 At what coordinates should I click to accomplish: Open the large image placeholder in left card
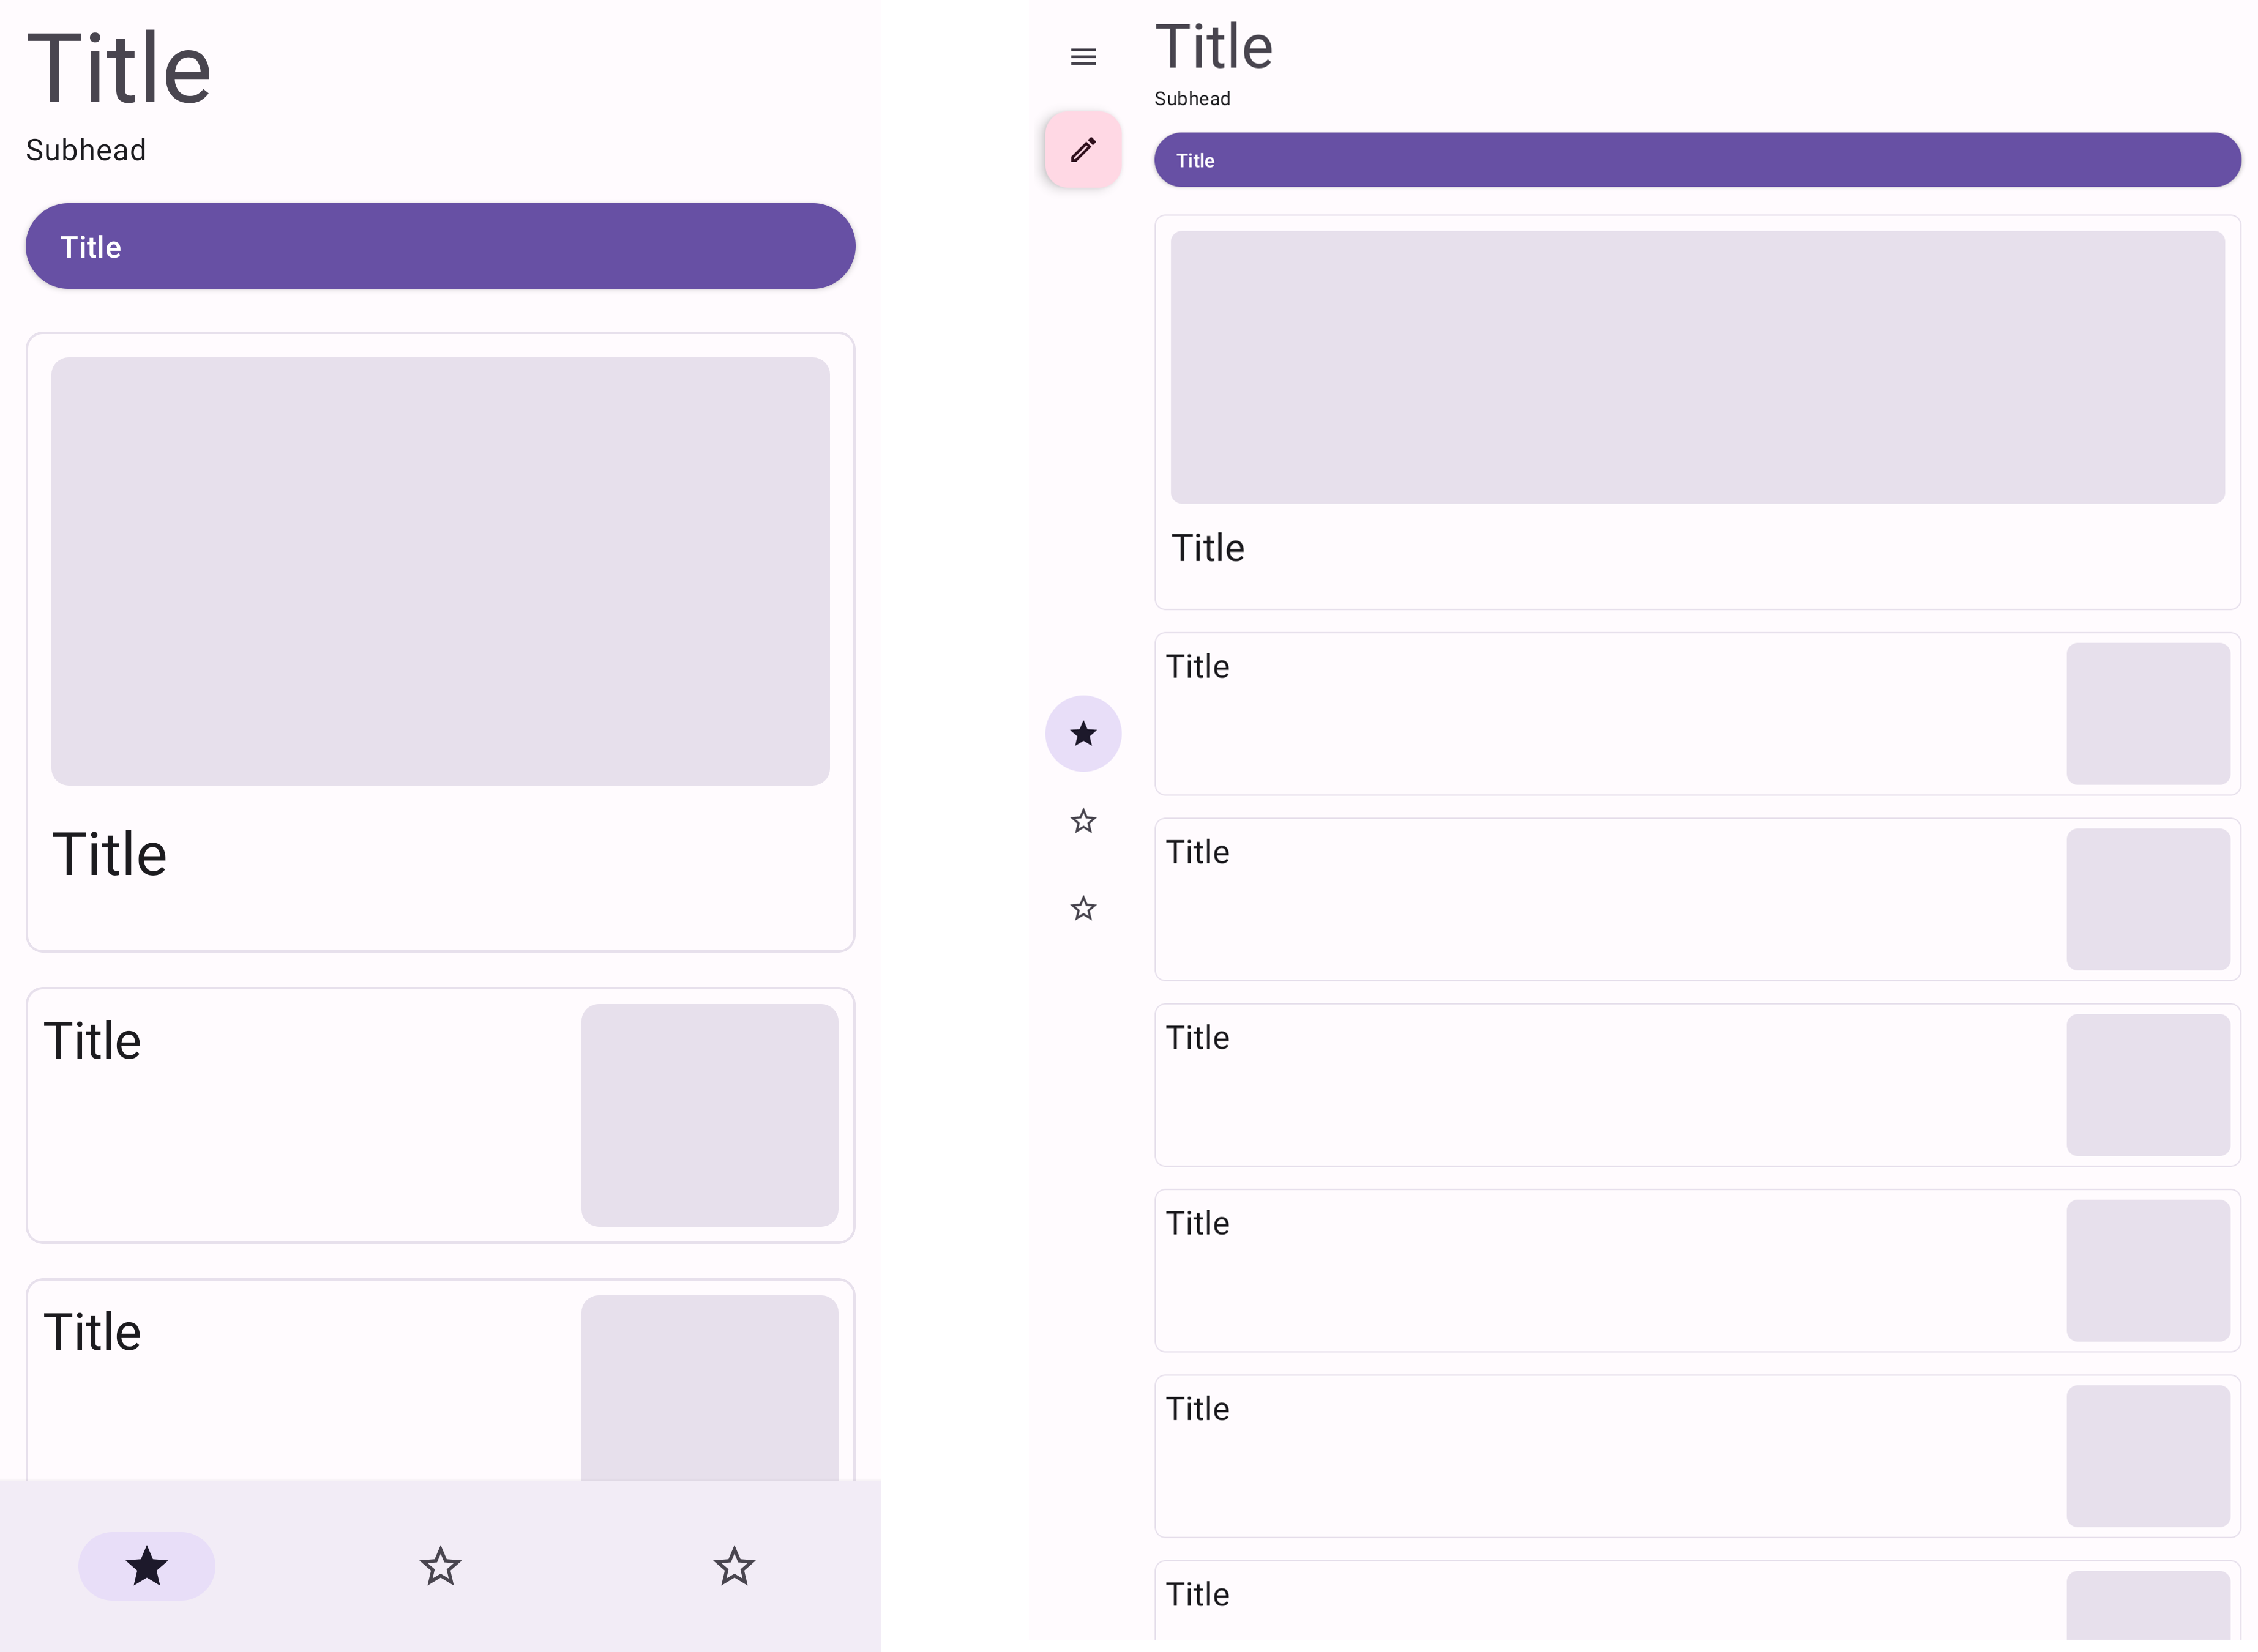[440, 571]
